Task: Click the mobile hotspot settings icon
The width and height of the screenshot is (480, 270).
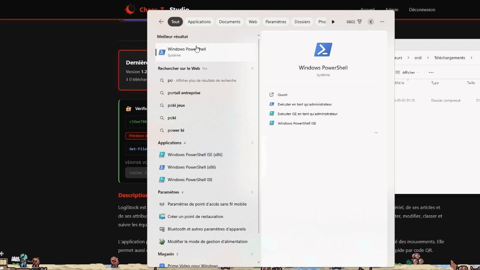Action: point(162,204)
